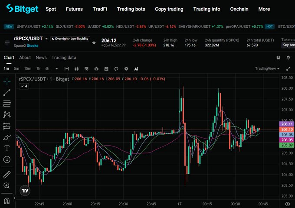295x208 pixels.
Task: Select the pattern drawing tool
Action: point(7,114)
